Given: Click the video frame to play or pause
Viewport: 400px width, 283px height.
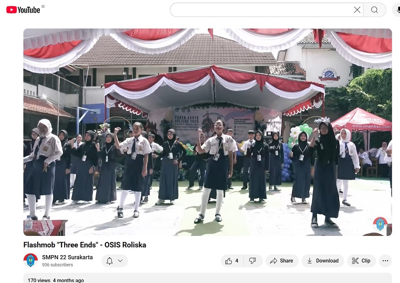Looking at the screenshot, I should (207, 133).
